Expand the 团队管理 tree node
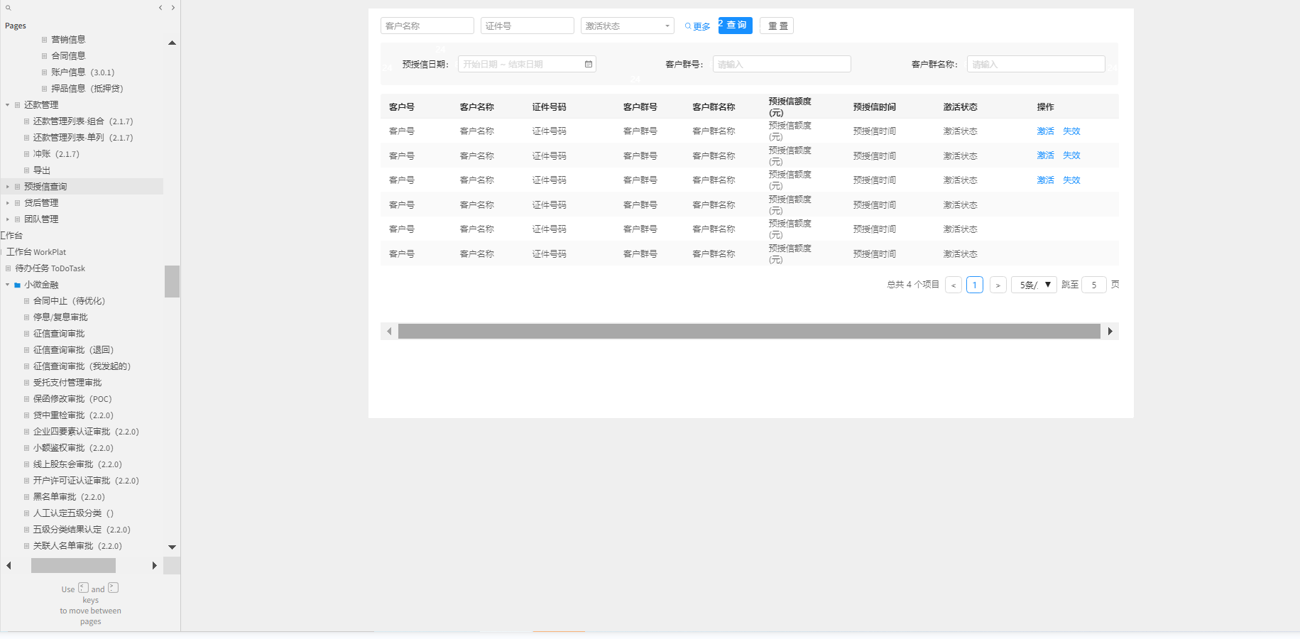Viewport: 1300px width, 639px height. 8,219
